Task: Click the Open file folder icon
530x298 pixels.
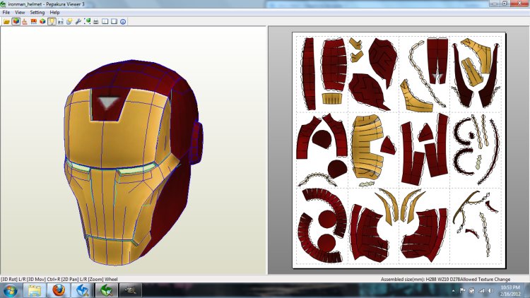Action: [7, 21]
